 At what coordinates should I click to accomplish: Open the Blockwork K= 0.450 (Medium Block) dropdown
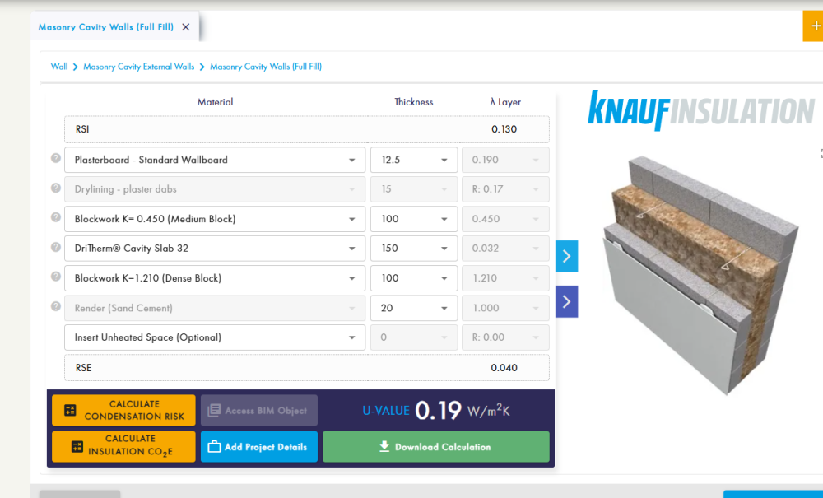point(215,219)
